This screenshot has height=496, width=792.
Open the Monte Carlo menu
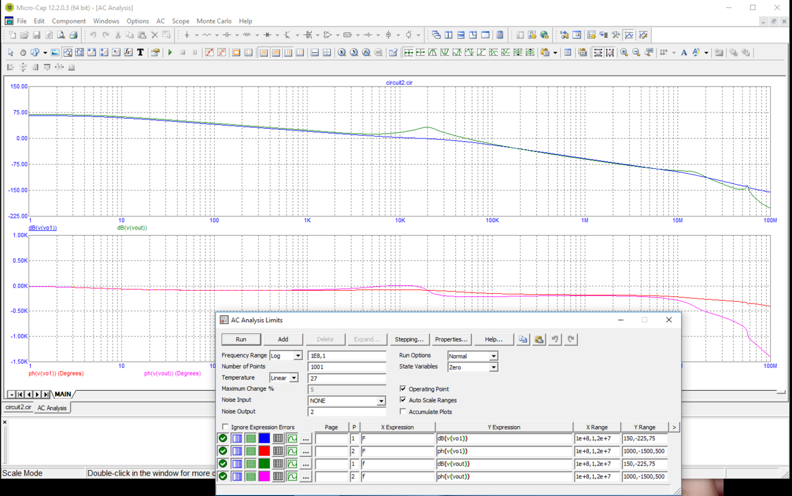point(215,21)
